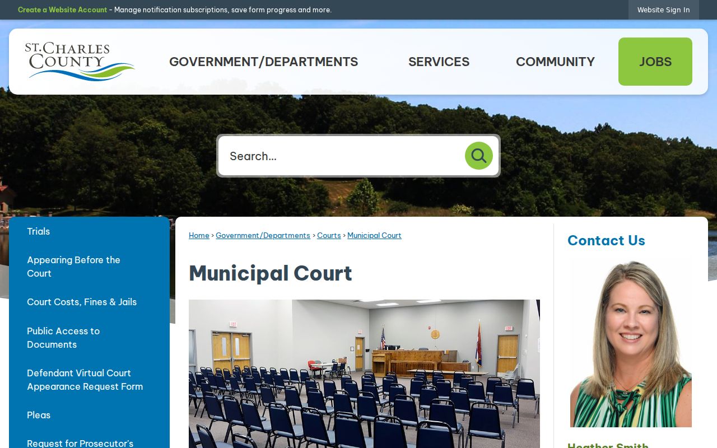Open Trials in sidebar

pos(89,231)
